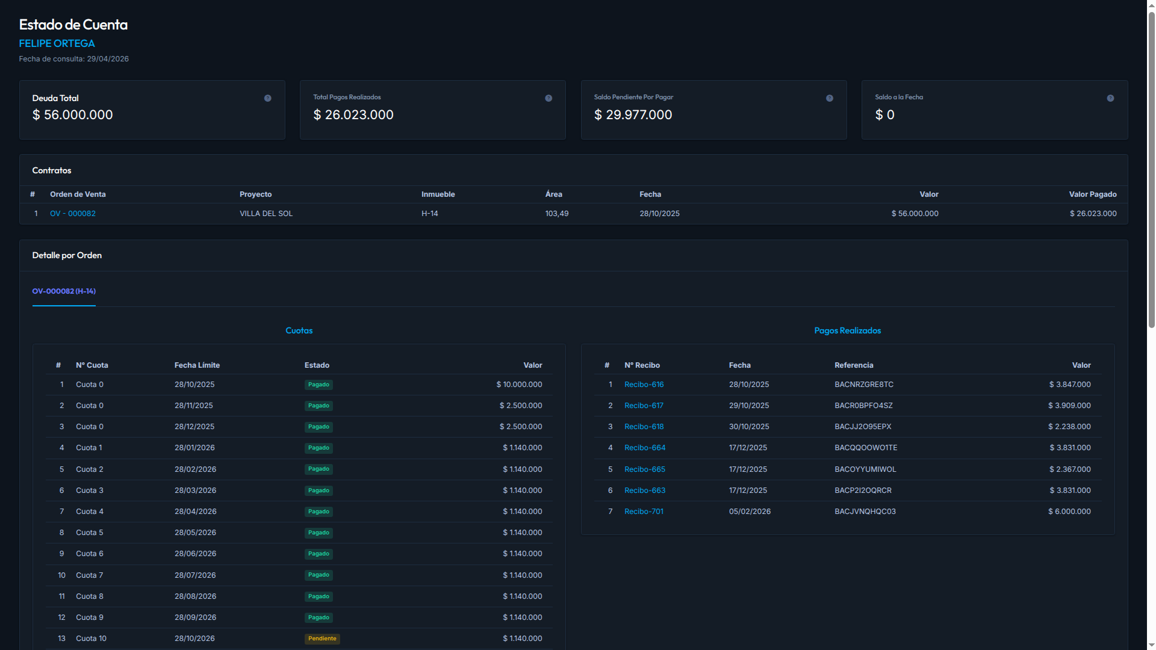Select the OV-000082 (H-14) tab
1156x650 pixels.
(64, 291)
